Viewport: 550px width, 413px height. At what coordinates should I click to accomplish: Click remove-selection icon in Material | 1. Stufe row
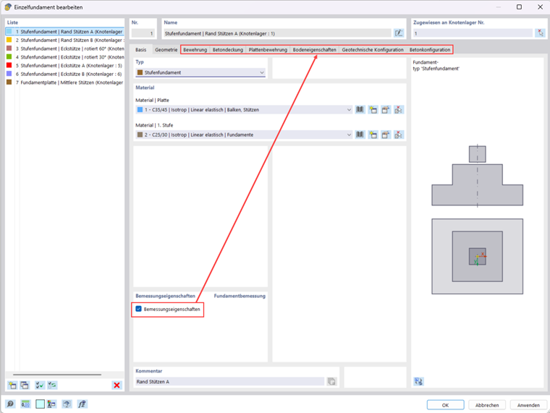tap(398, 135)
